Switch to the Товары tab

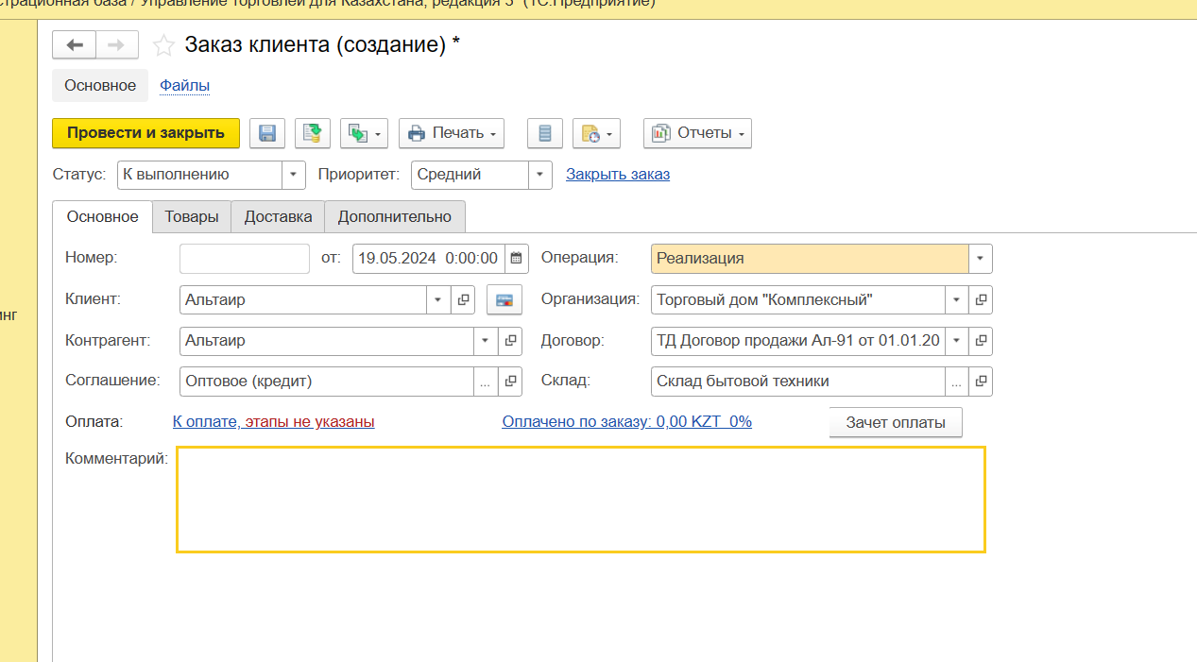tap(192, 216)
